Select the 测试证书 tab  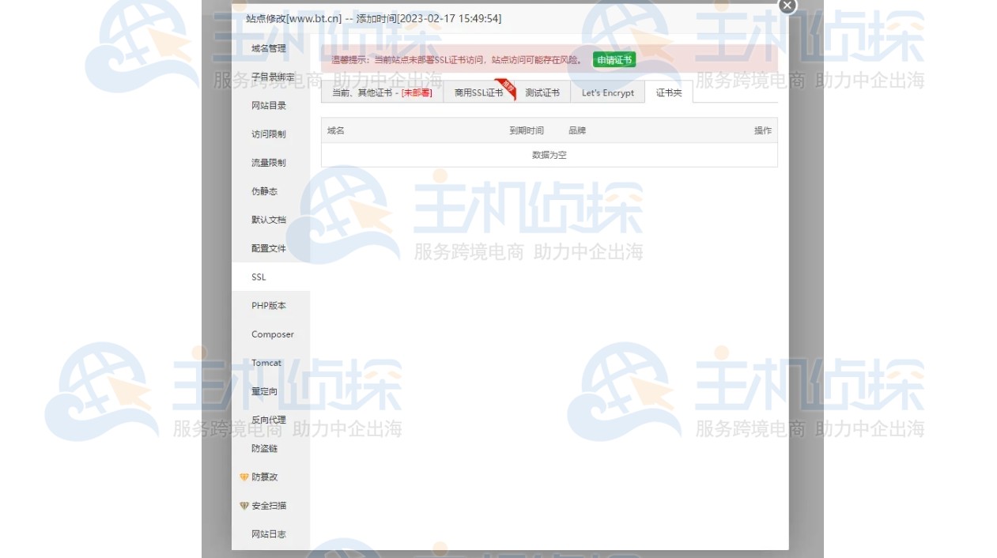click(x=543, y=92)
